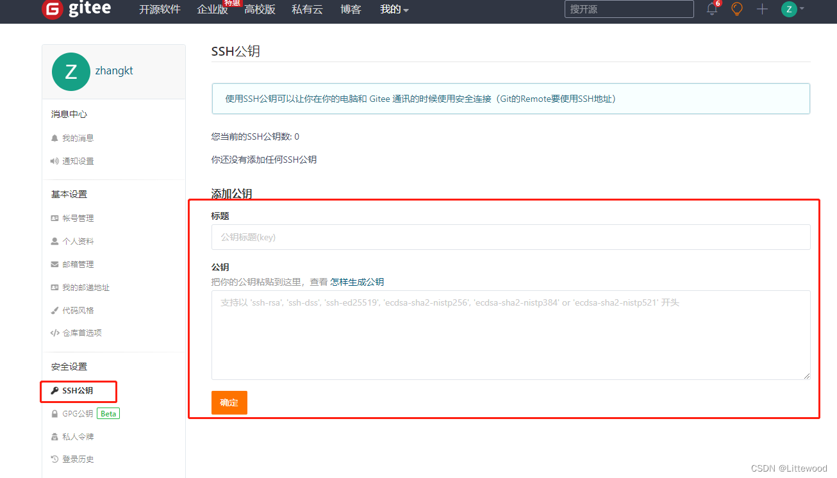The height and width of the screenshot is (478, 837).
Task: Open 邮箱管理 sidebar item
Action: [78, 264]
